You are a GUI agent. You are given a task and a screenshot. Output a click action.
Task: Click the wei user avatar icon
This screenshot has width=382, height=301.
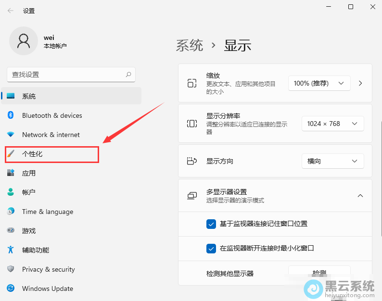[23, 41]
